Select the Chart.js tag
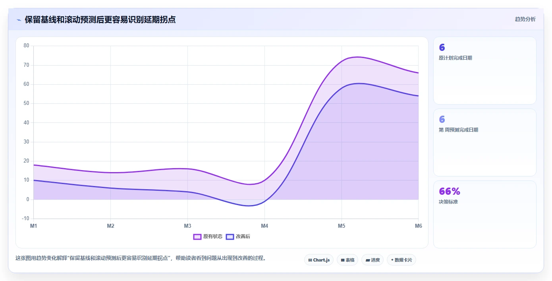Image resolution: width=552 pixels, height=281 pixels. coord(319,260)
